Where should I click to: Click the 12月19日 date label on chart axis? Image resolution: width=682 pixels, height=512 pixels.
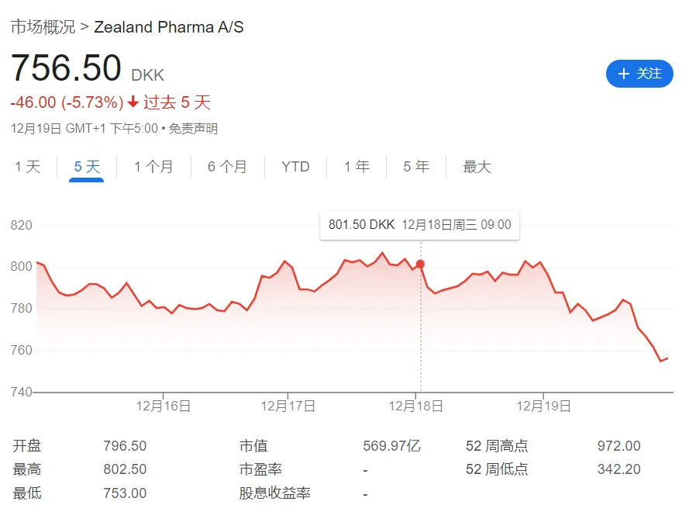(x=543, y=406)
